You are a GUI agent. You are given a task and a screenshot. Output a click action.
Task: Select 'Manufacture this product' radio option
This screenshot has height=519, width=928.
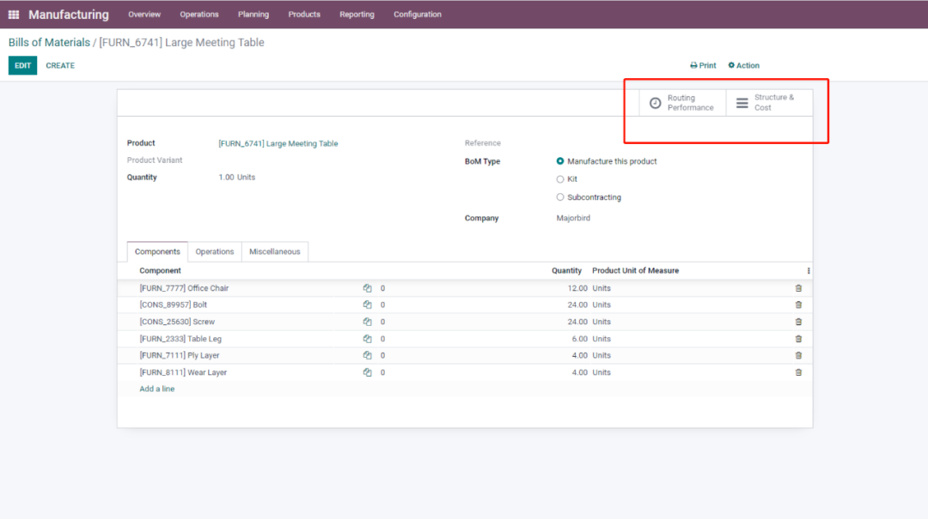pyautogui.click(x=560, y=161)
